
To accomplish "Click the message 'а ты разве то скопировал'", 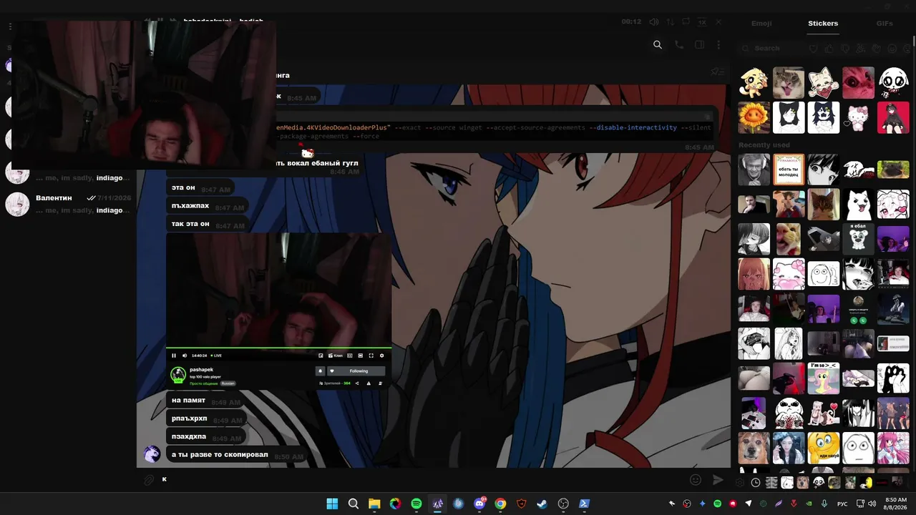I will [x=237, y=455].
